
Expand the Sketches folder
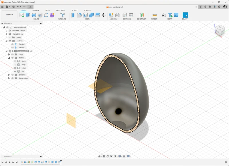[x=9, y=75]
